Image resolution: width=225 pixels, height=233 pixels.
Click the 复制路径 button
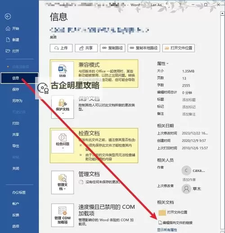coord(112,48)
